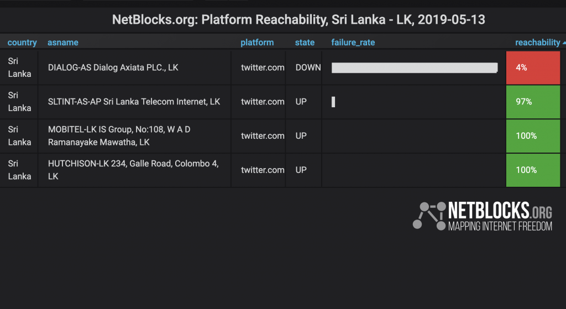Screen dimensions: 566x309
Task: Click the HUTCHISON-LK Galle Road asname cell
Action: click(x=134, y=170)
